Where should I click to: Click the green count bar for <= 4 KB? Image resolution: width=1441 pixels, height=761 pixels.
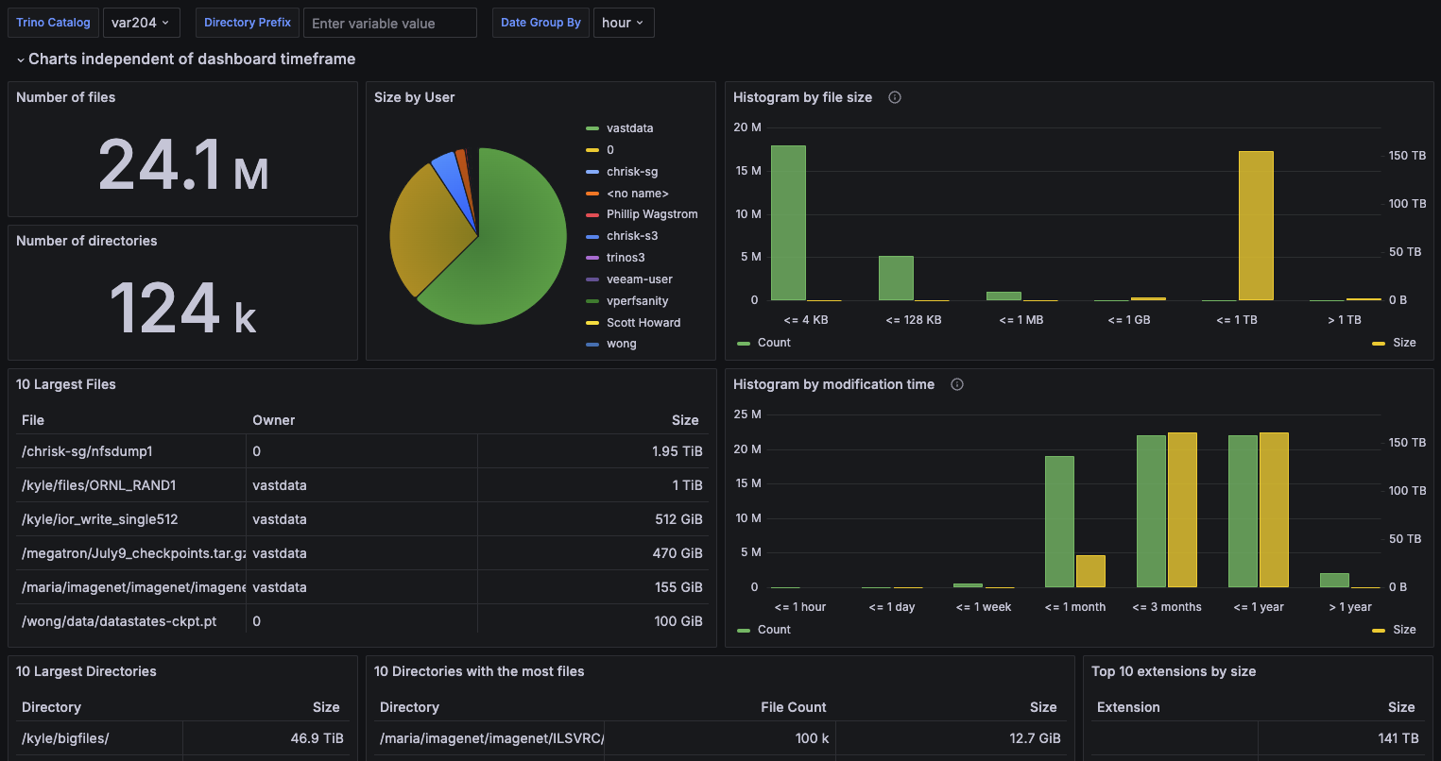click(x=788, y=223)
